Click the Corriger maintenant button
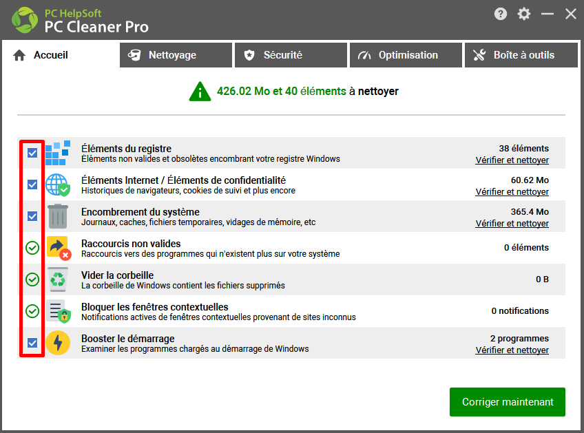584x433 pixels. 508,402
